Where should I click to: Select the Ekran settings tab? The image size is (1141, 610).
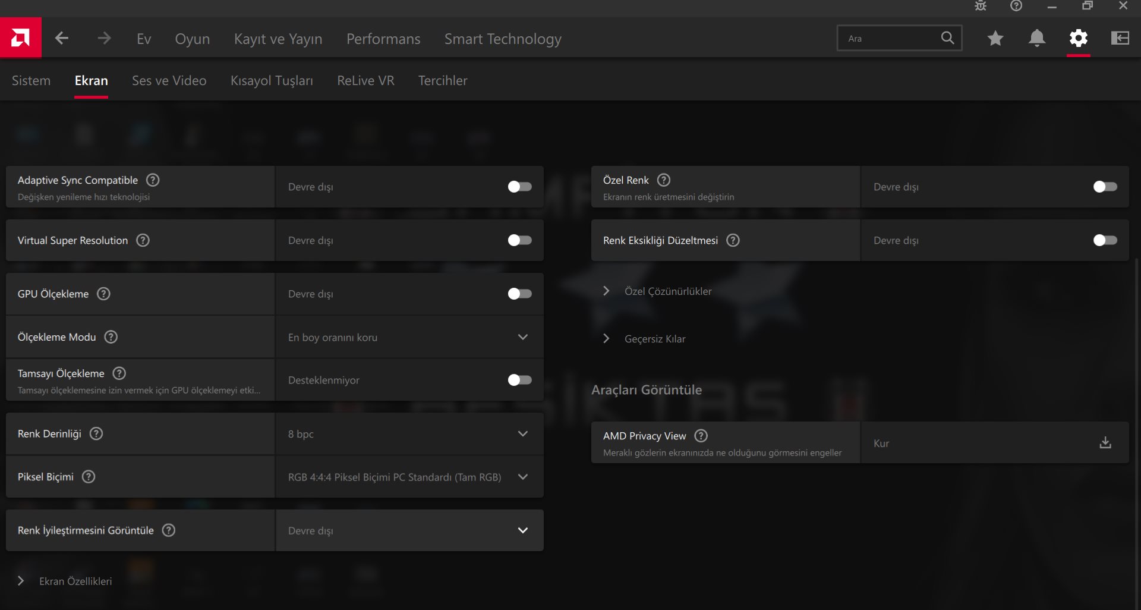click(x=91, y=81)
